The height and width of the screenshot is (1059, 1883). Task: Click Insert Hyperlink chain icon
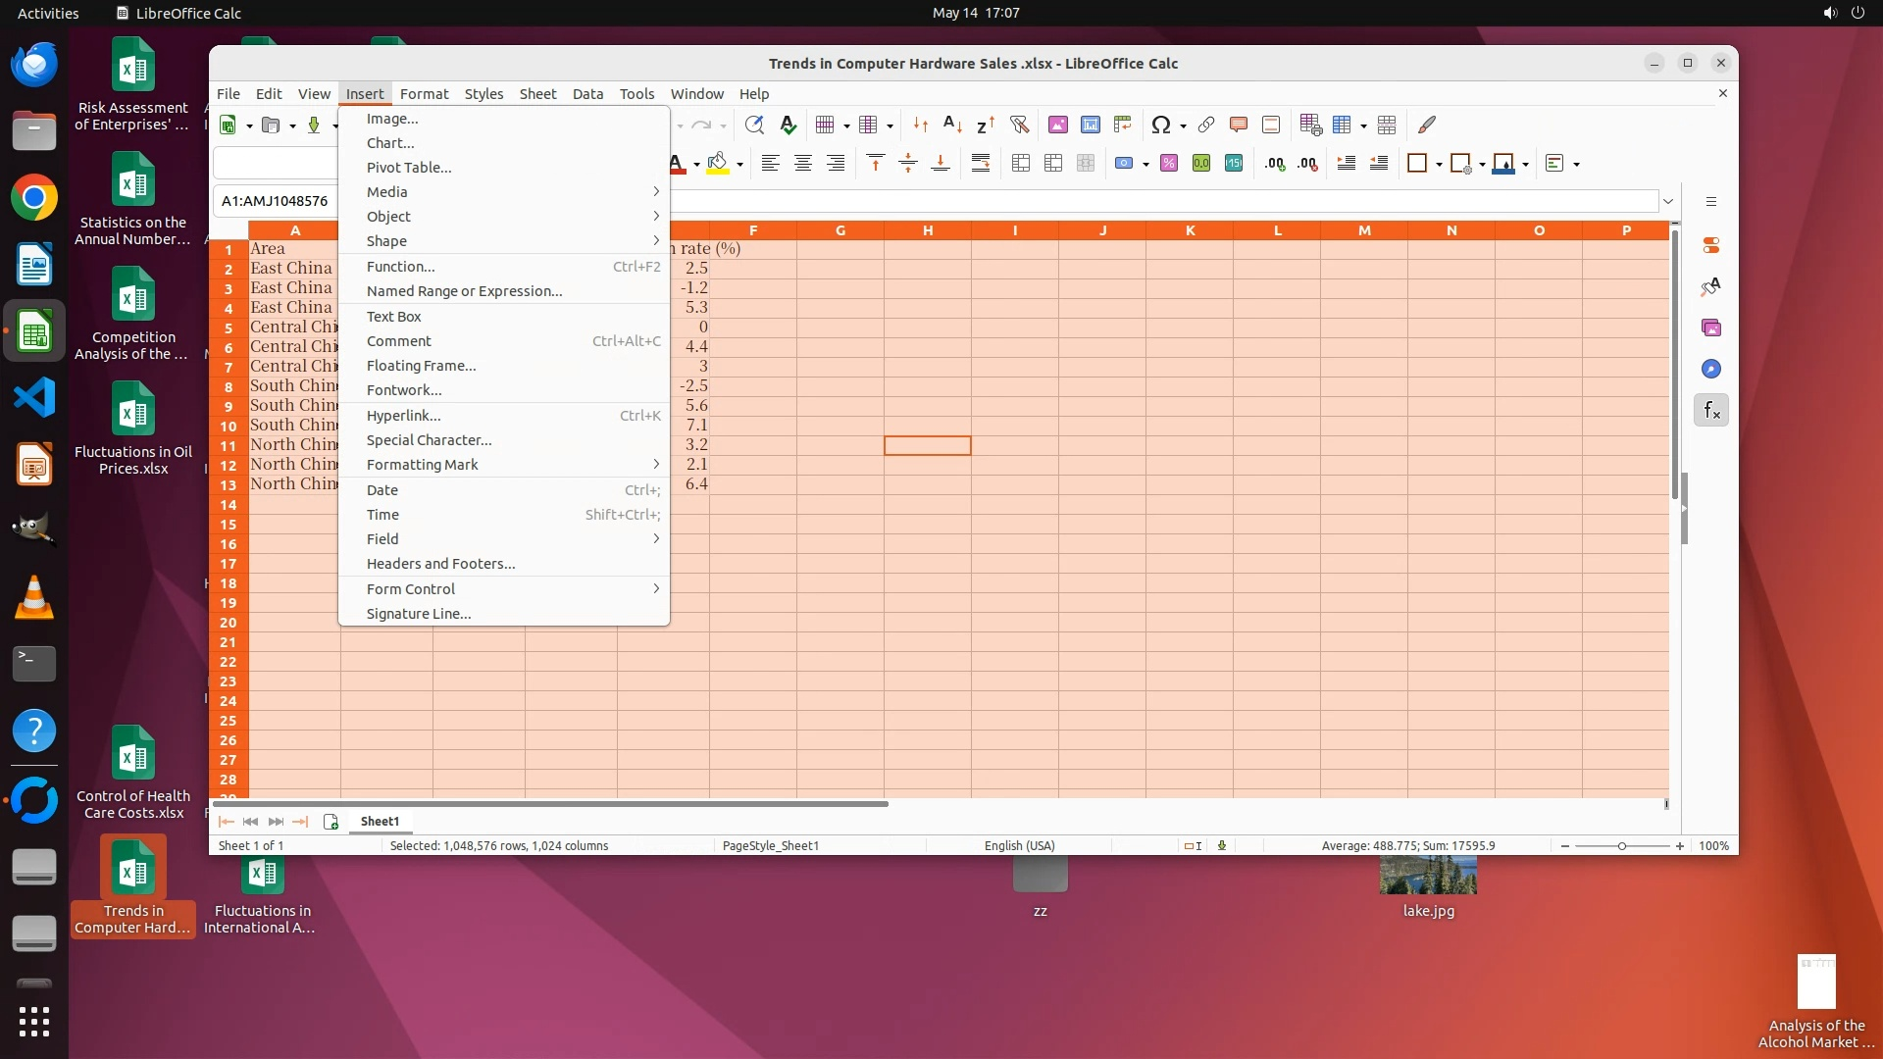point(1206,125)
